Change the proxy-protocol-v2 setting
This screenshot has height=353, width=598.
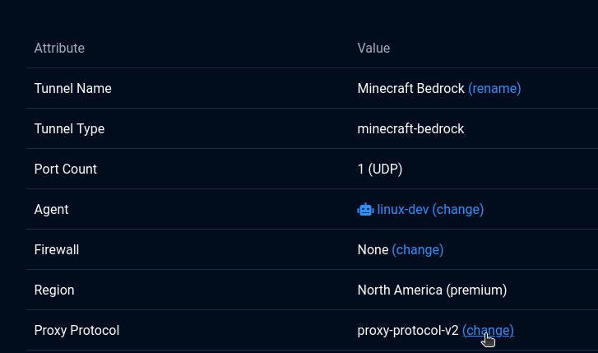coord(488,331)
